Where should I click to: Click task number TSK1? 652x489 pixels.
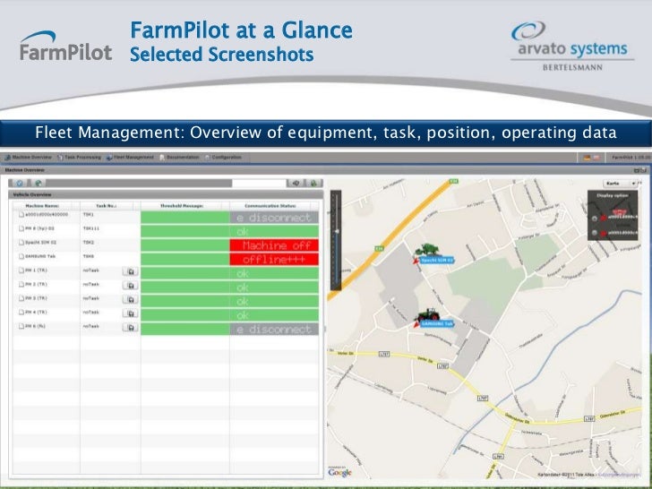pyautogui.click(x=89, y=215)
